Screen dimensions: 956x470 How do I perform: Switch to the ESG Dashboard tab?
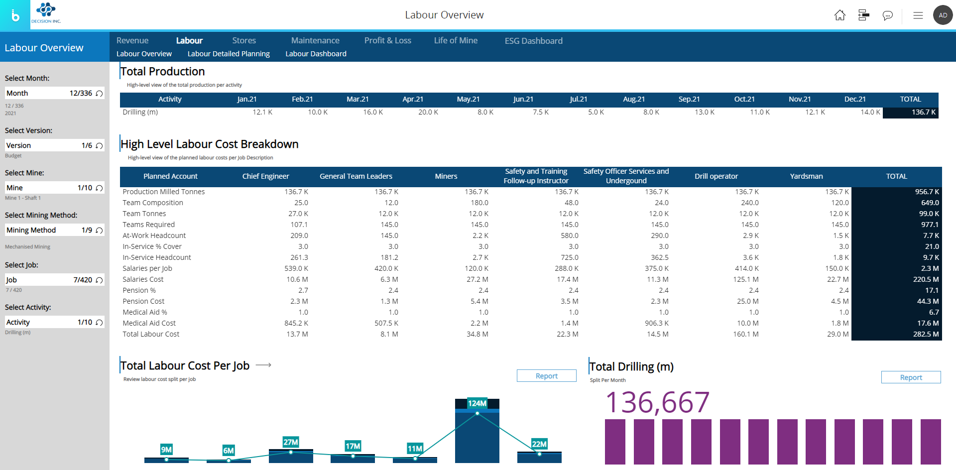click(534, 41)
